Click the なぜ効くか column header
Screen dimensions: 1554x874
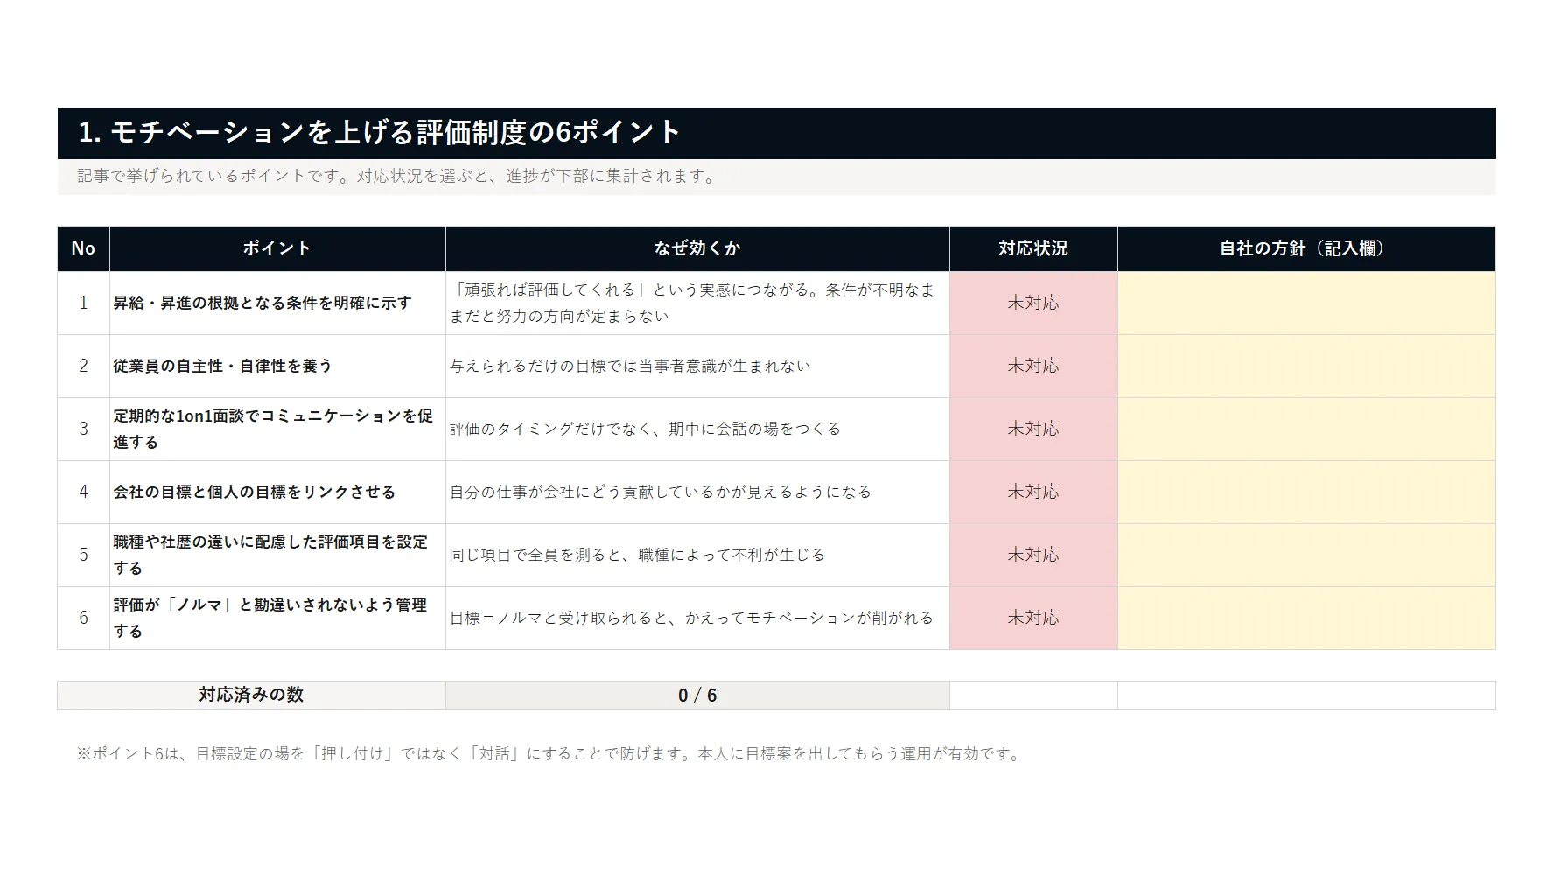click(697, 248)
